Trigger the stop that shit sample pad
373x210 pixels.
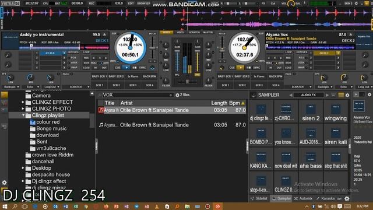tap(336, 159)
